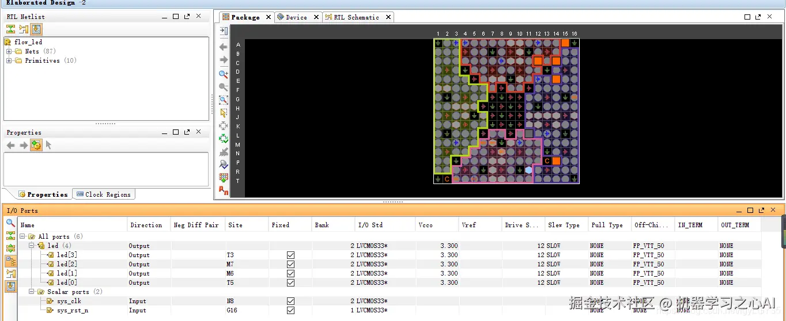Toggle Fixed checkbox for sys_rst_n
786x321 pixels.
[290, 310]
